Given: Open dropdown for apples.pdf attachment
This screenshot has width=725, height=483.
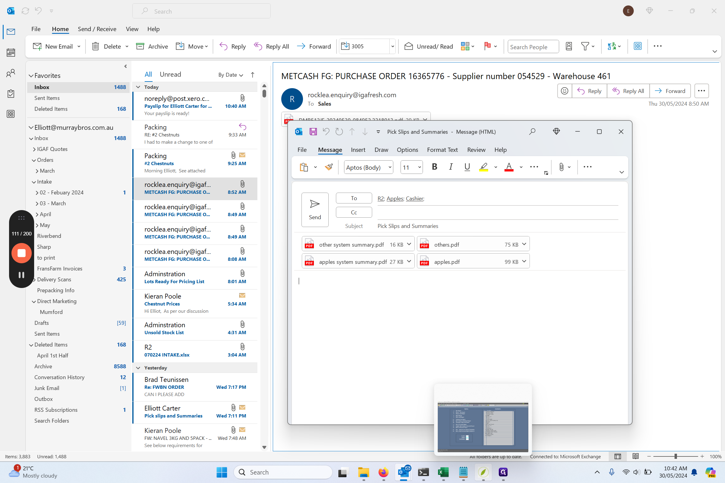Looking at the screenshot, I should (x=524, y=261).
